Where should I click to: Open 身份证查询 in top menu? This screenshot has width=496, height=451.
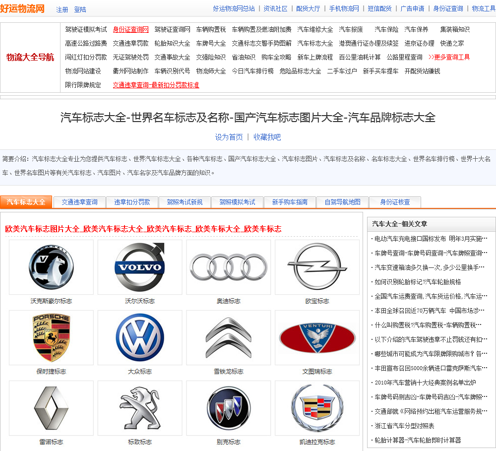click(x=448, y=8)
